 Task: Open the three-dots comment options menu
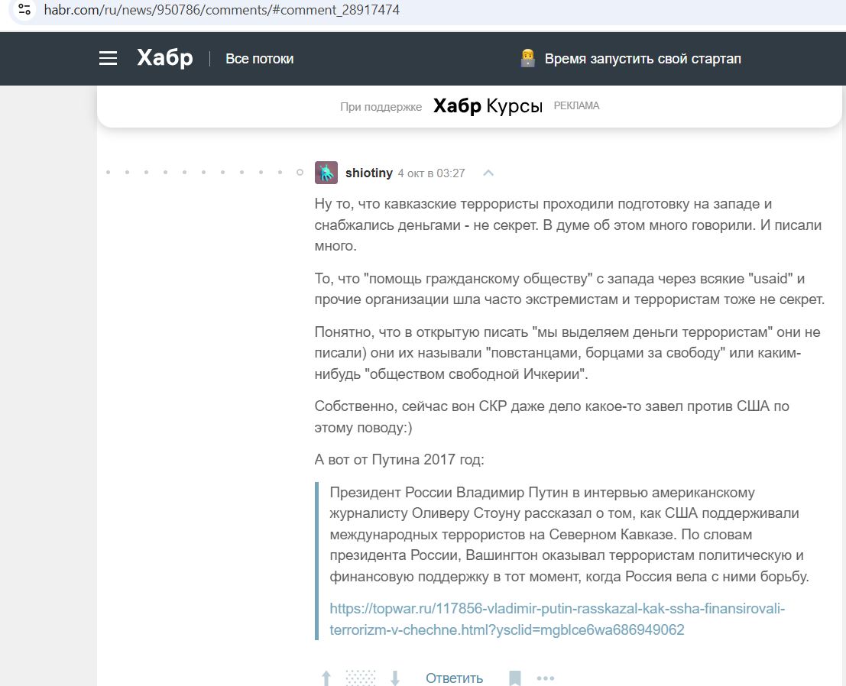(545, 678)
